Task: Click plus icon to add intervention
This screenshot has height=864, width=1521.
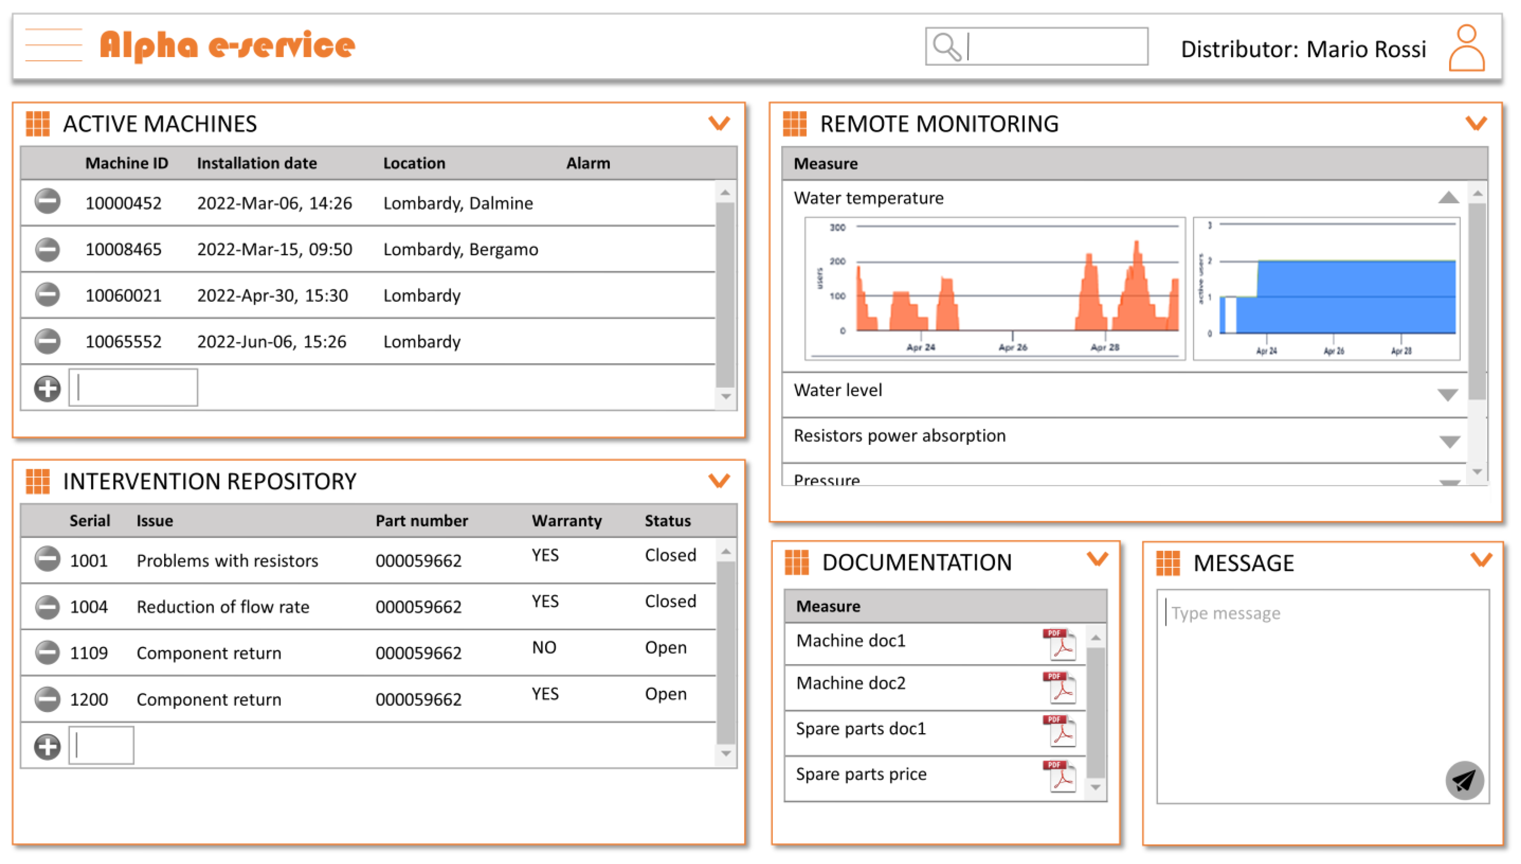Action: [x=48, y=747]
